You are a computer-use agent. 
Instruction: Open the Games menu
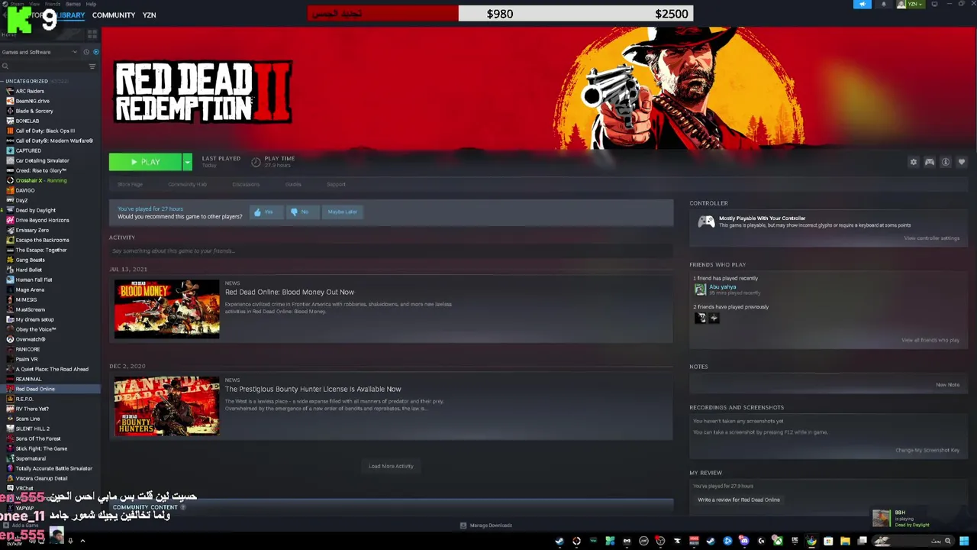click(x=73, y=4)
